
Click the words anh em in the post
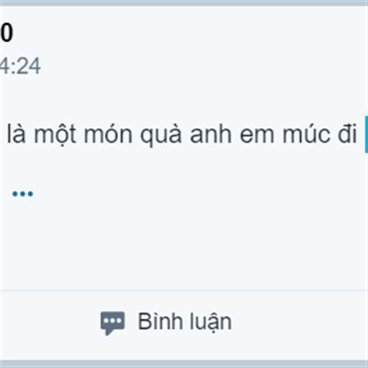(x=232, y=135)
